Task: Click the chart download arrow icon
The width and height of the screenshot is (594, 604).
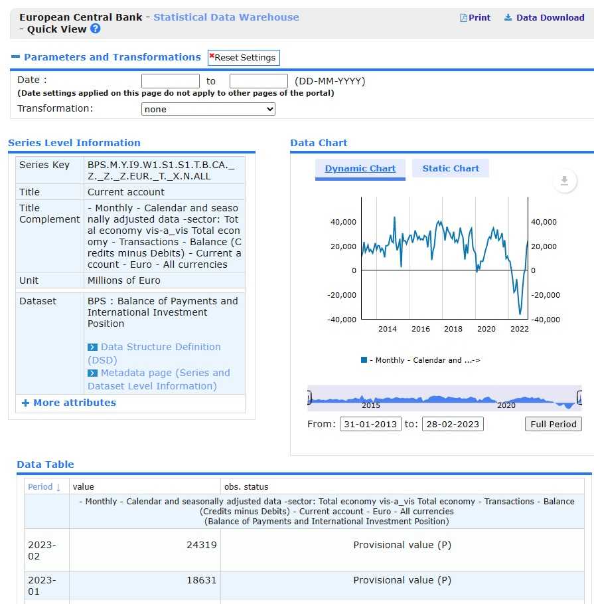Action: pos(564,181)
